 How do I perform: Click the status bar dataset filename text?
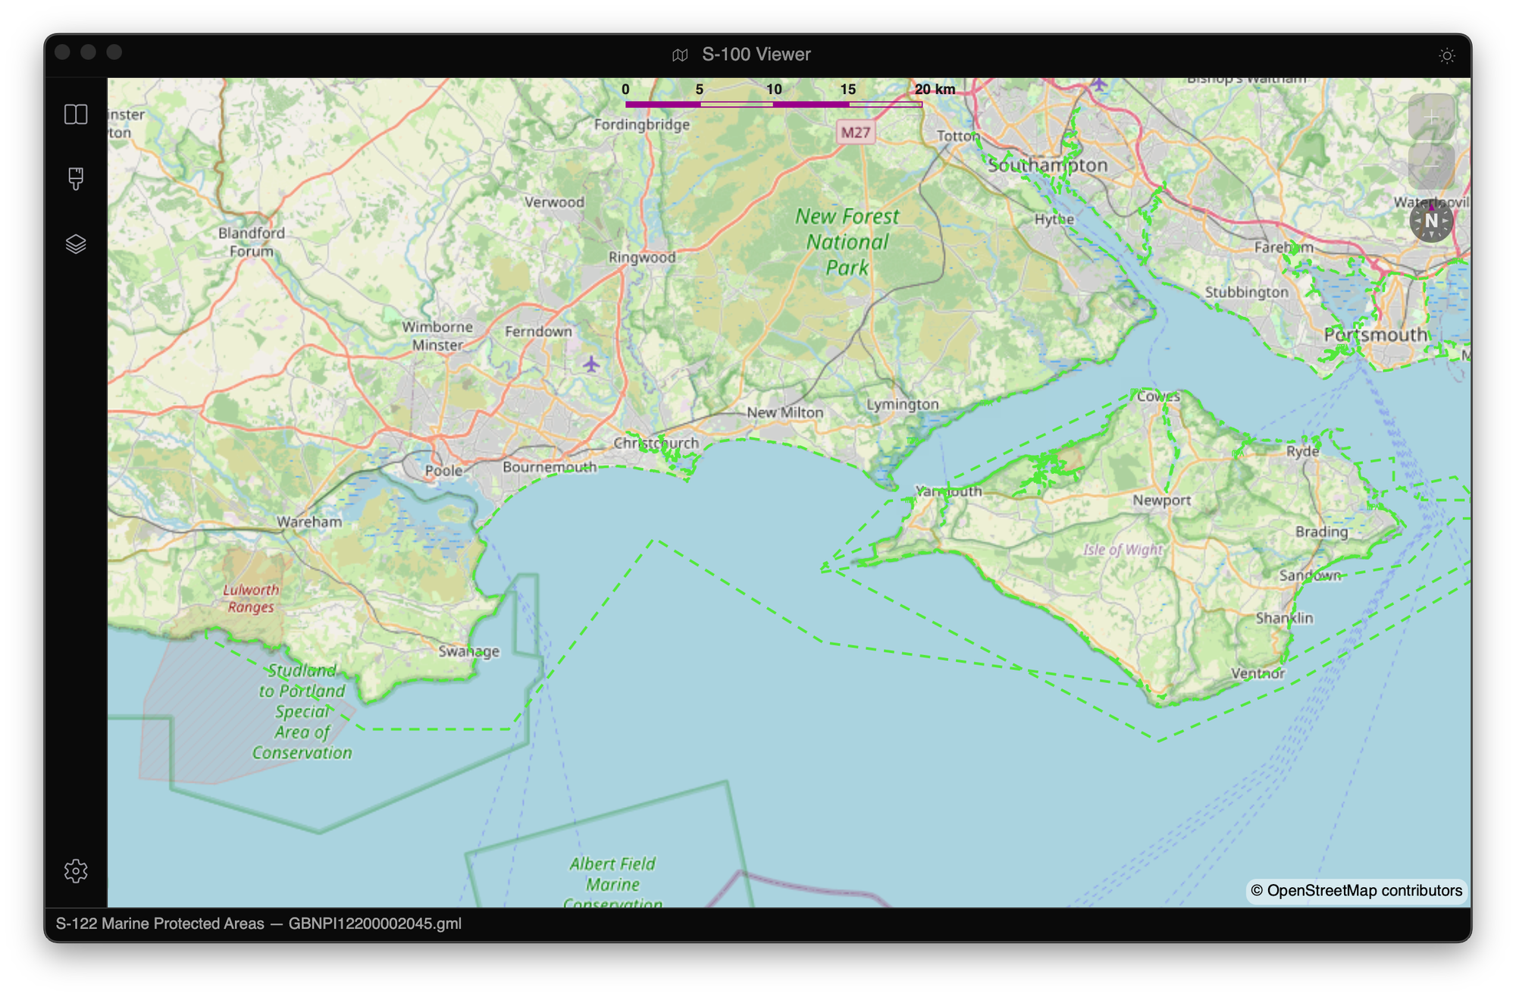[x=375, y=923]
